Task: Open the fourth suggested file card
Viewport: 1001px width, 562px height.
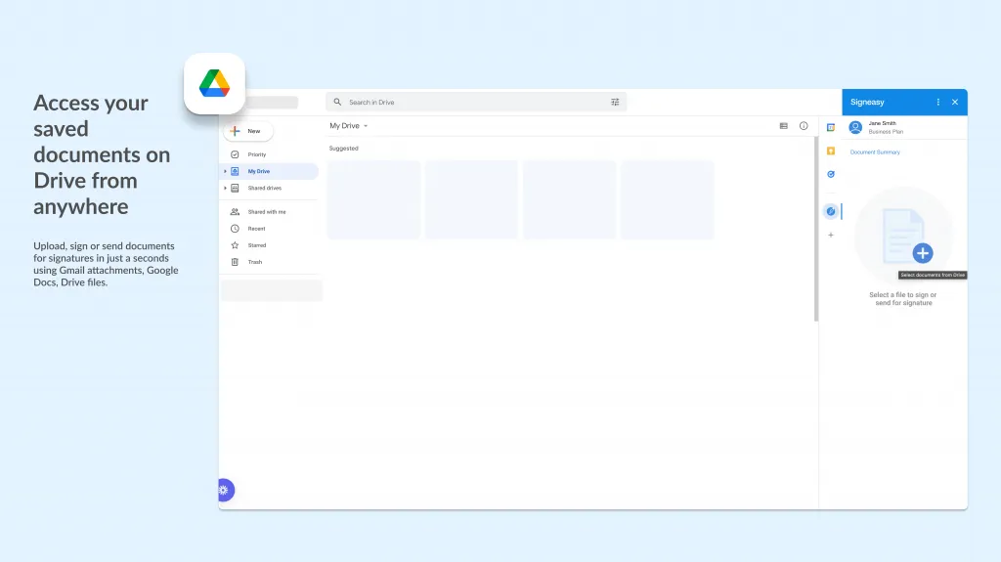Action: 667,200
